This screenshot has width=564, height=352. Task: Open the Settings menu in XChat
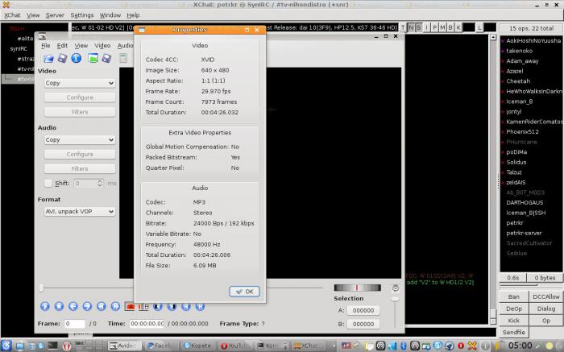(82, 15)
